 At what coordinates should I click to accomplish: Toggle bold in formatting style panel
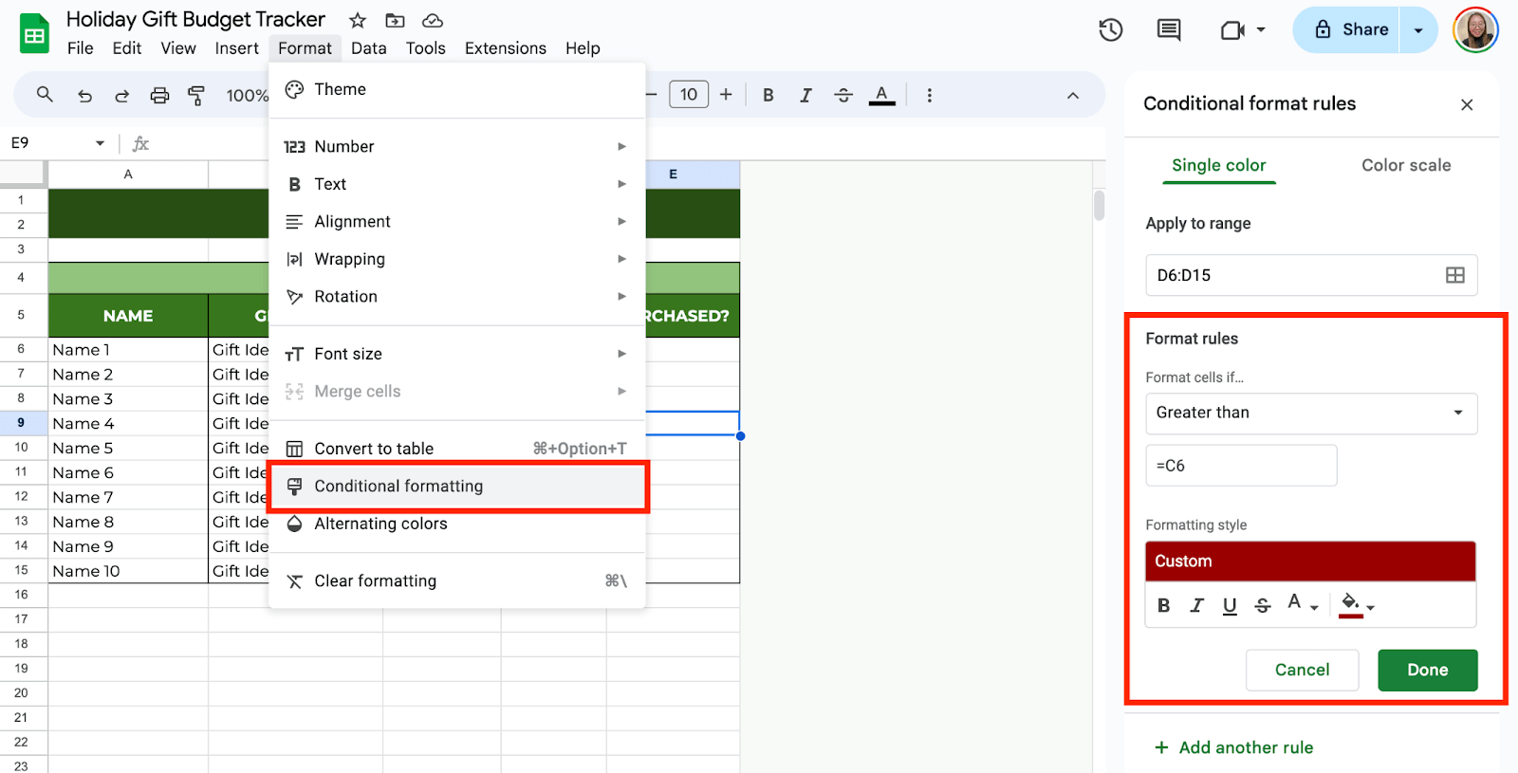click(1163, 605)
